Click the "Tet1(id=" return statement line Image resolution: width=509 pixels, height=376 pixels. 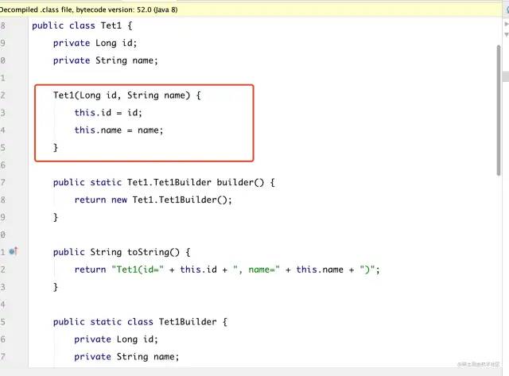227,269
